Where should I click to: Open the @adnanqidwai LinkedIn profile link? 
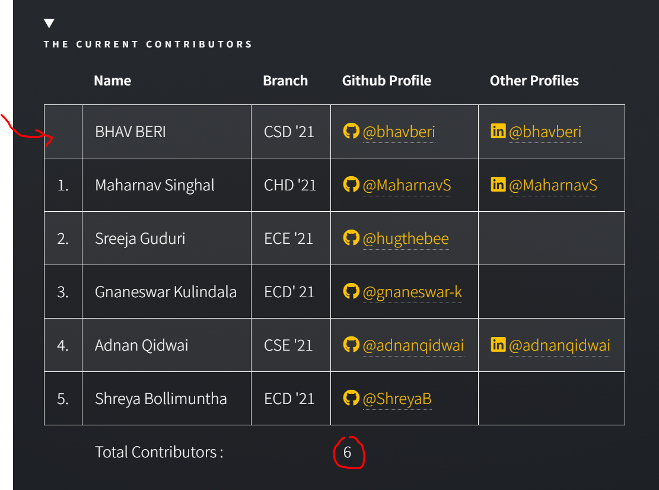[x=560, y=345]
